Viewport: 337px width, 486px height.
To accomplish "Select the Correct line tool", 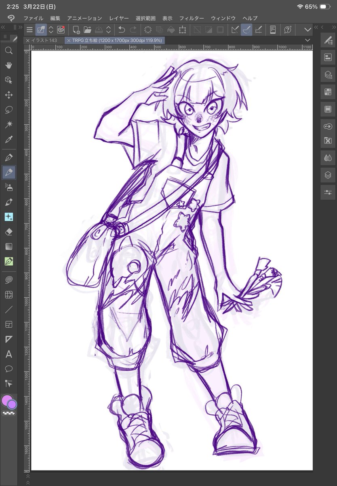I will tap(8, 384).
